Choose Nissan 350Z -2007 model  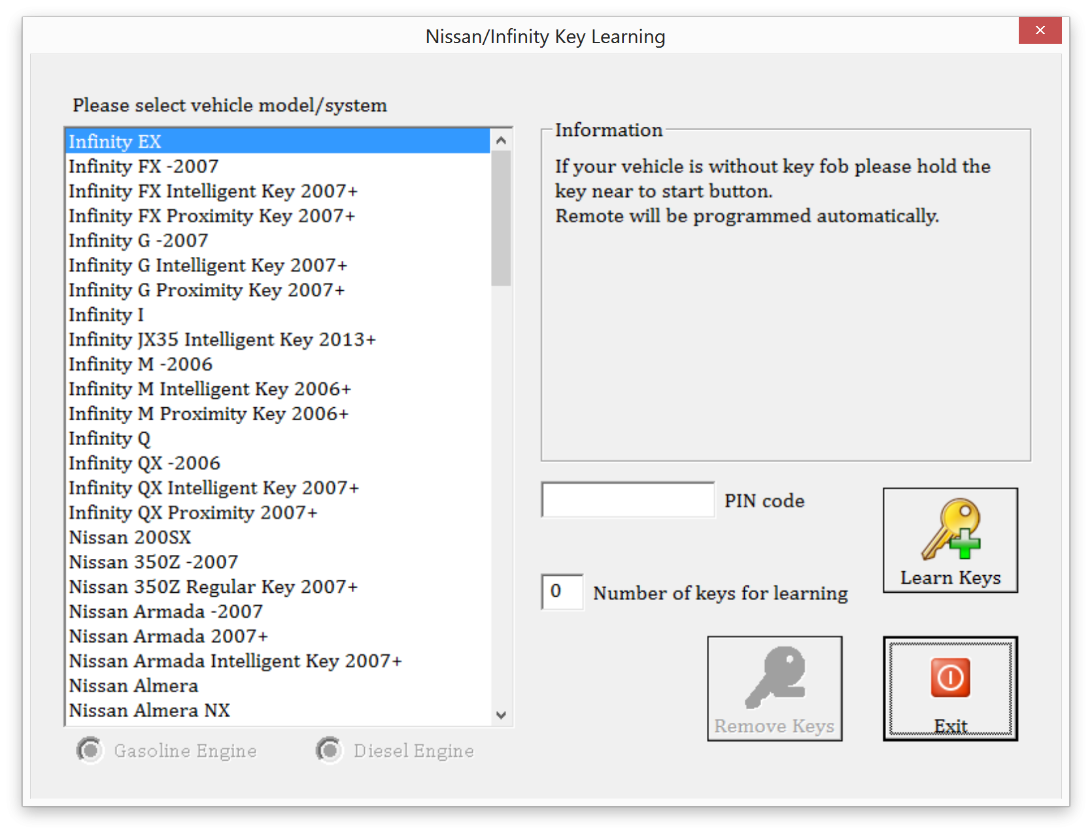pyautogui.click(x=278, y=562)
